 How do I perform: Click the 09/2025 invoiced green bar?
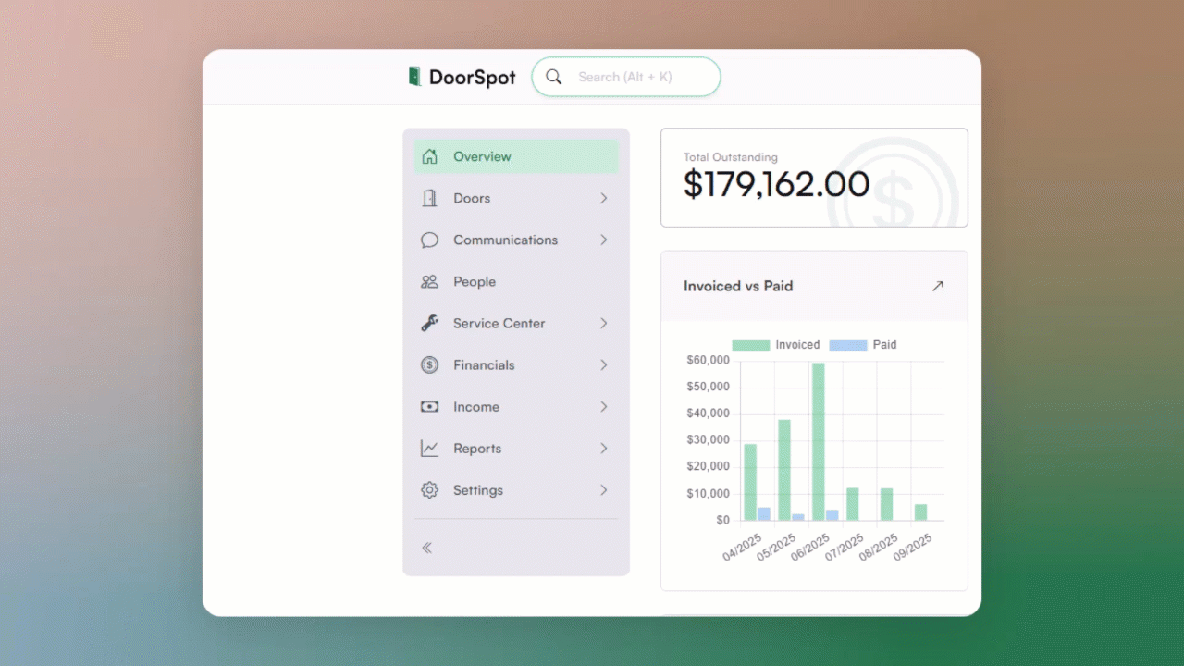click(x=920, y=512)
